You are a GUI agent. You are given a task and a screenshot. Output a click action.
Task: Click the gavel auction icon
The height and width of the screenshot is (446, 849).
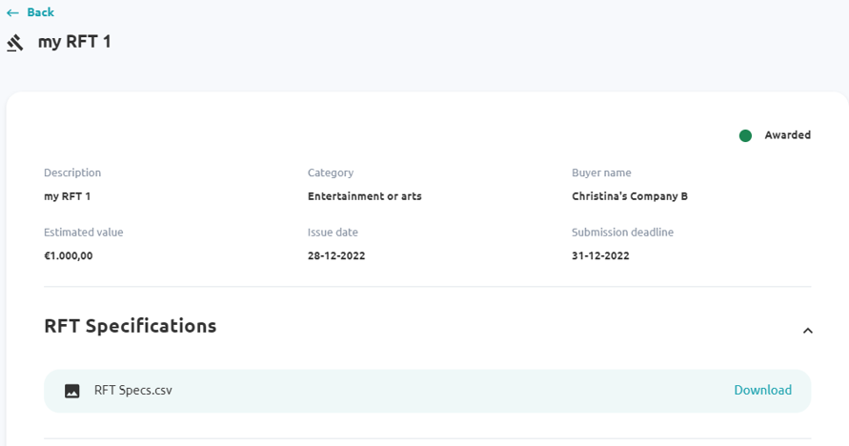(15, 43)
